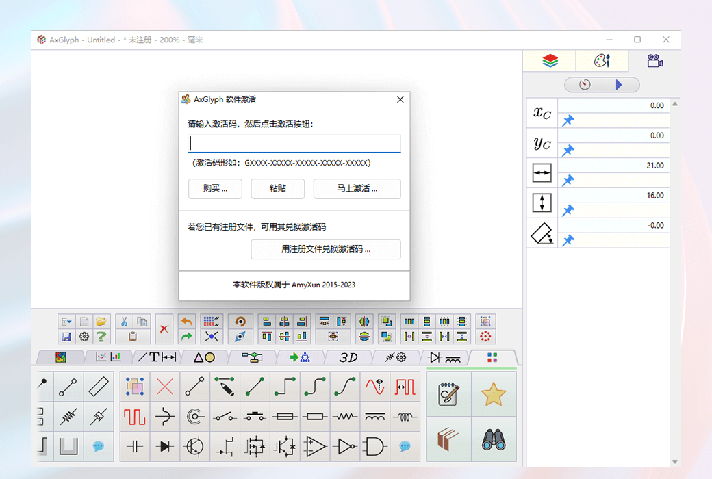
Task: Select the diode symbol
Action: click(164, 447)
